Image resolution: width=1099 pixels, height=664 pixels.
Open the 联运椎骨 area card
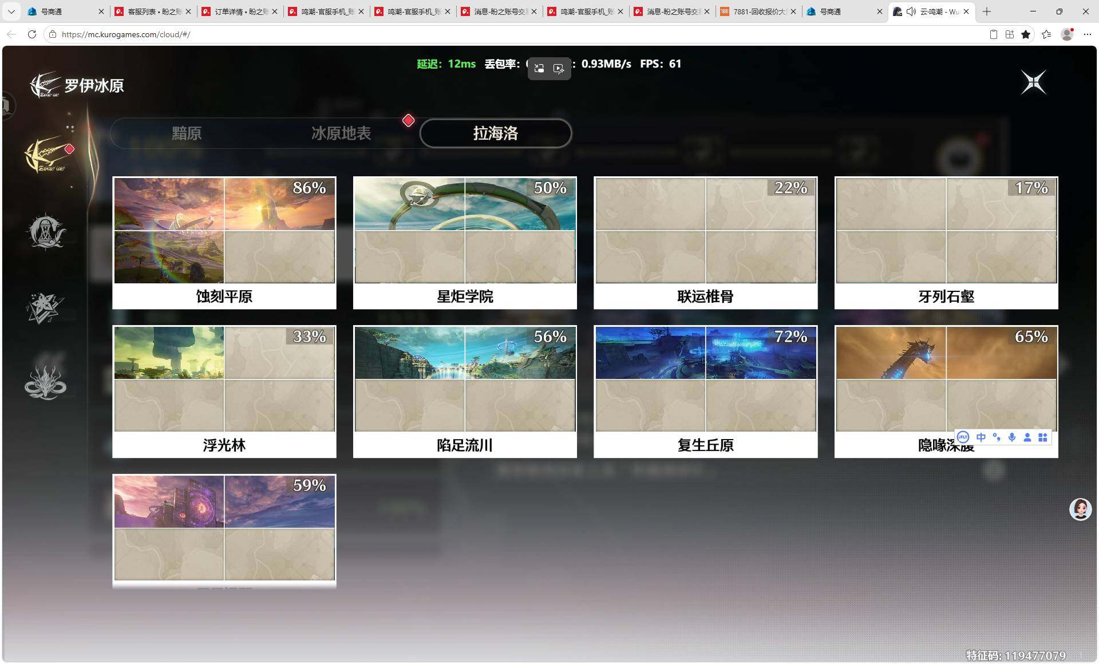pyautogui.click(x=705, y=243)
